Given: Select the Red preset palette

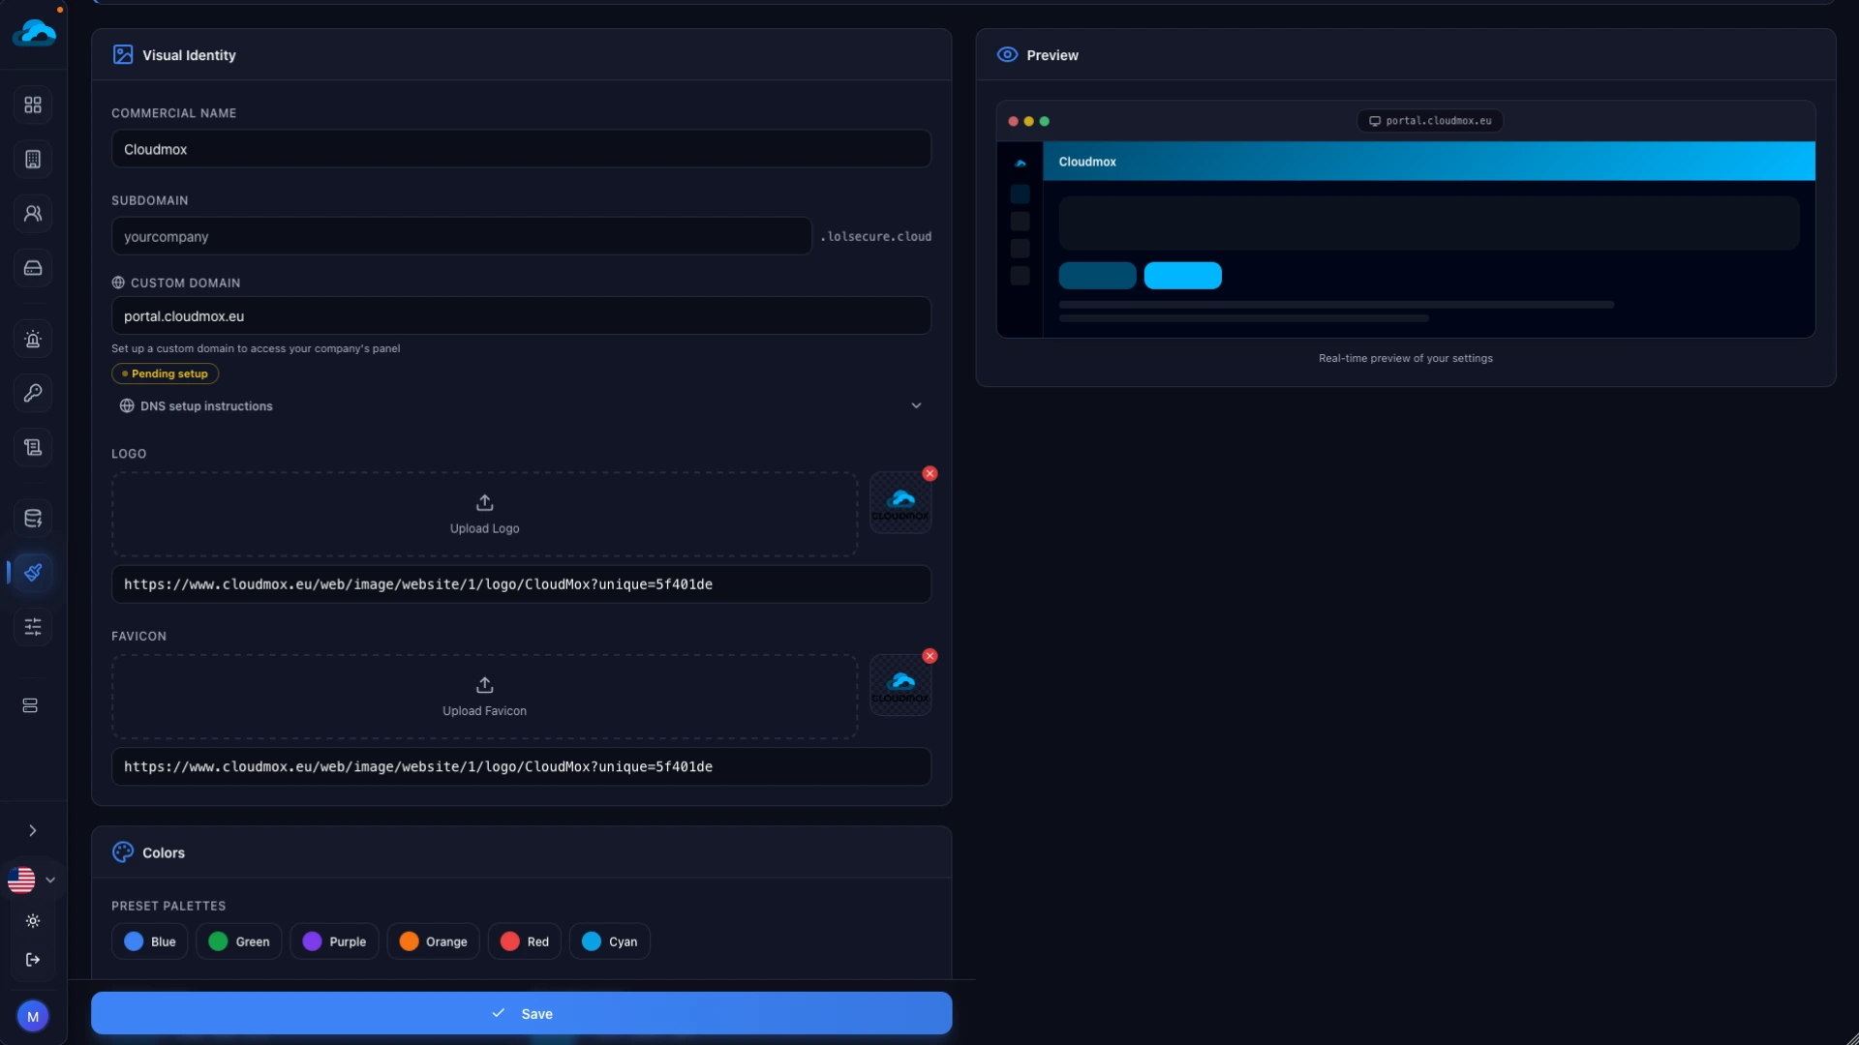Looking at the screenshot, I should [525, 941].
